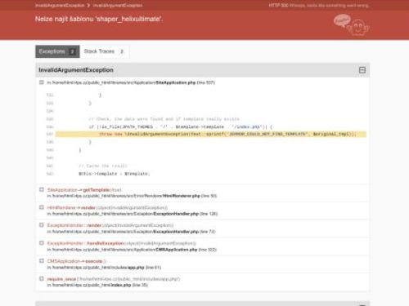Collapse the InvalidArgumentException panel with the minus icon
409x306 pixels.
362,70
